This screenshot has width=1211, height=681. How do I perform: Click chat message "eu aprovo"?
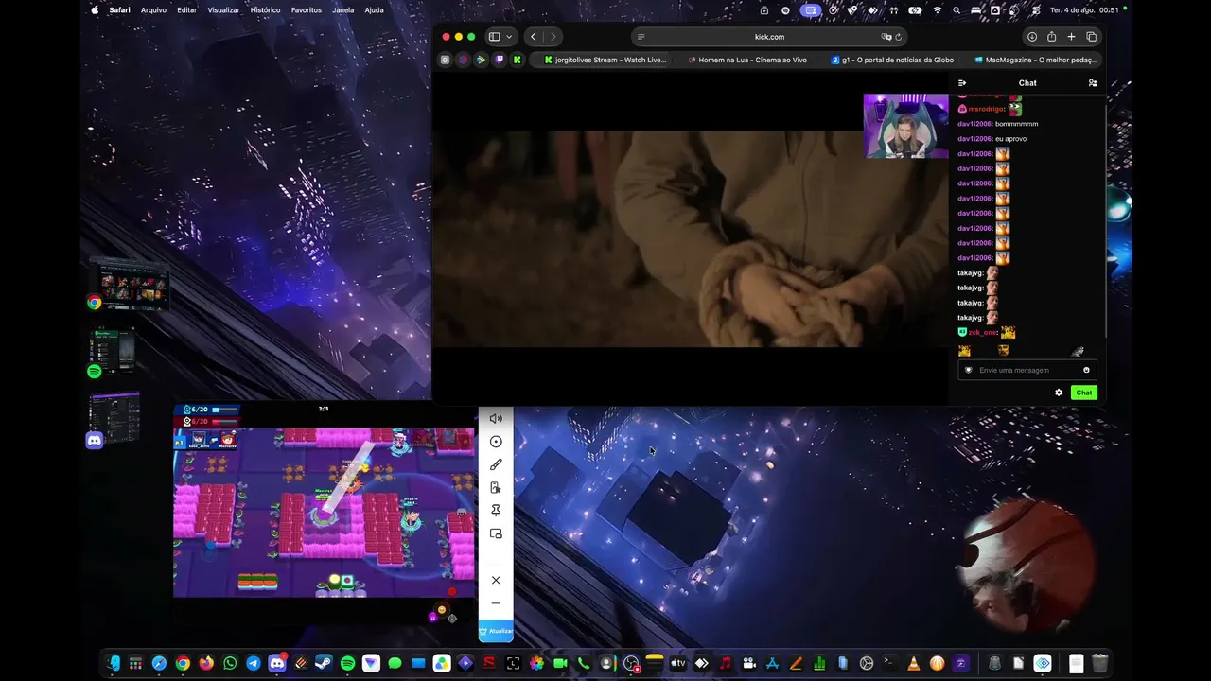pos(1010,139)
